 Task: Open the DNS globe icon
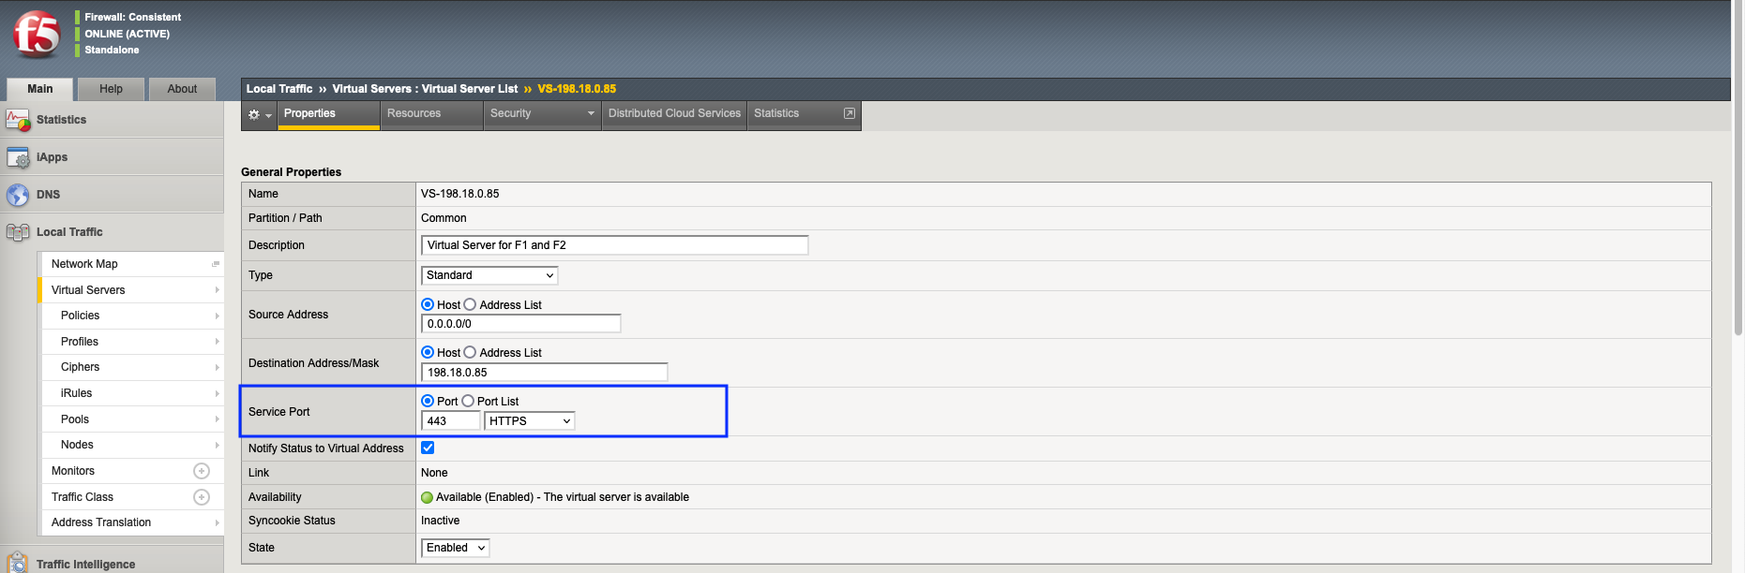pos(18,195)
